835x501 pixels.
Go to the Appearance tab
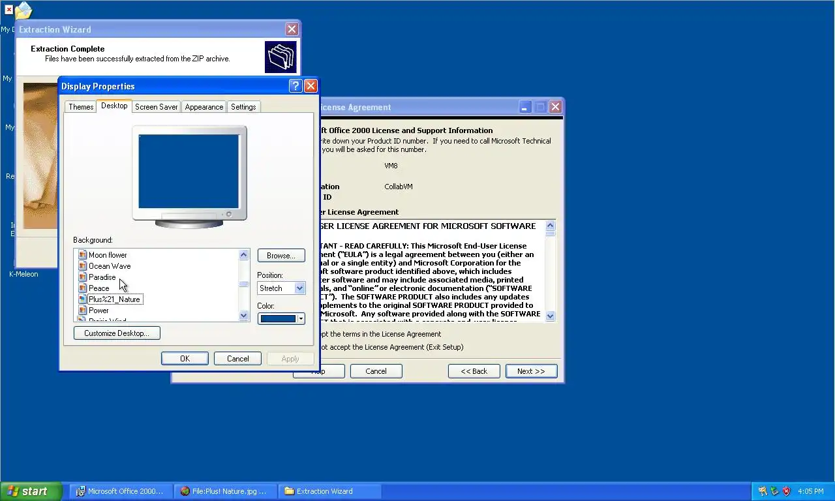(x=204, y=107)
